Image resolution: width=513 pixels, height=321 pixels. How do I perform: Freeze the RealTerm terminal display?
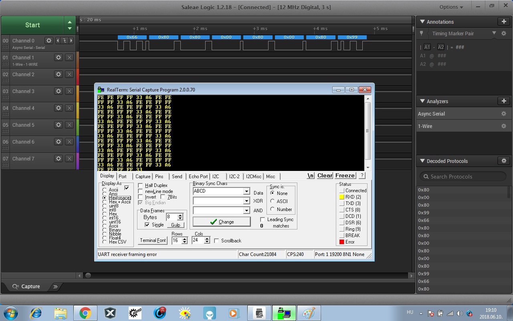point(345,175)
